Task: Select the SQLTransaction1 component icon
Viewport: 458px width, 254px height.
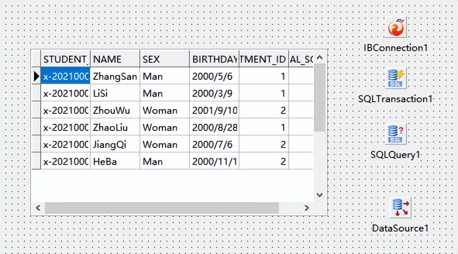Action: click(x=396, y=79)
